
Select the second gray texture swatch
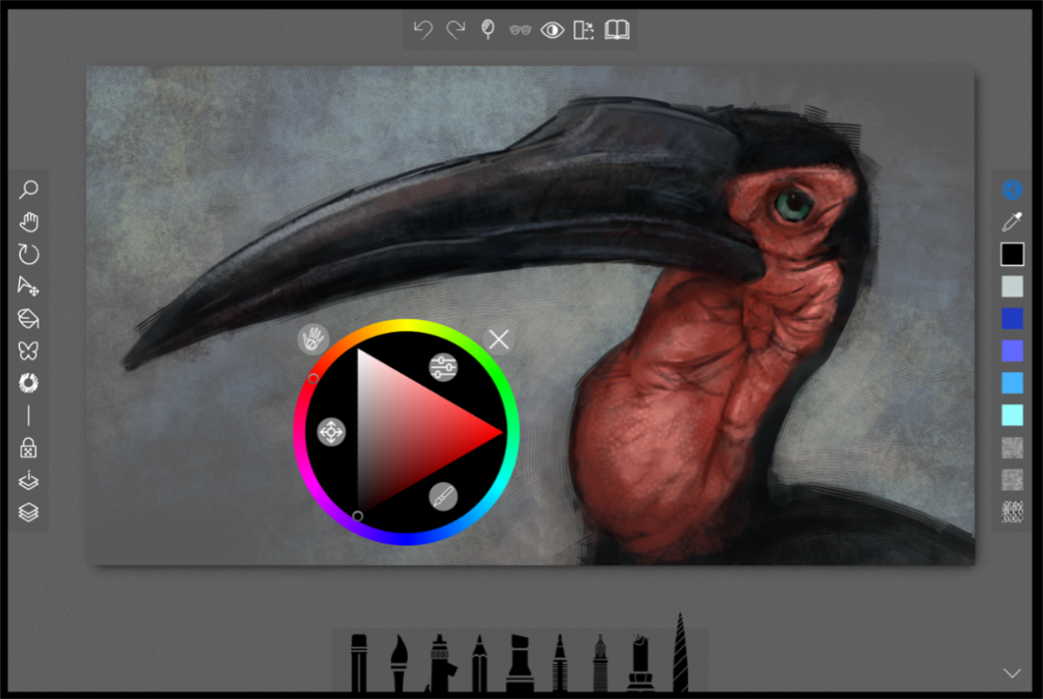pyautogui.click(x=1012, y=480)
